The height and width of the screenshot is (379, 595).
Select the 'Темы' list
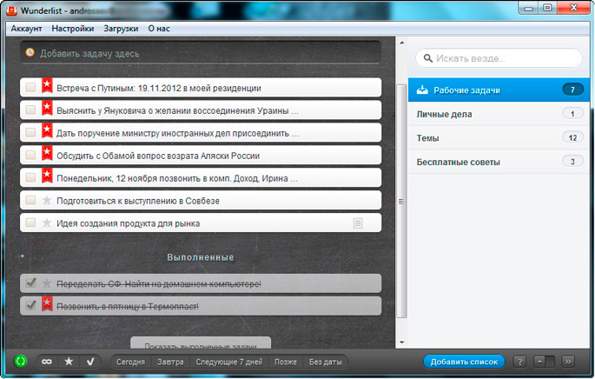(499, 138)
